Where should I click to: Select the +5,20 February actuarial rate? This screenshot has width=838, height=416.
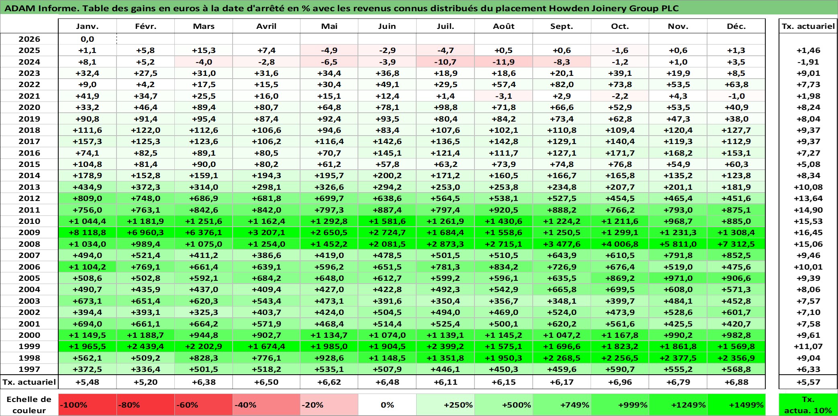click(x=145, y=382)
